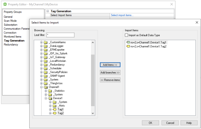Open Help for import dialog
The image size is (201, 129).
click(x=189, y=123)
